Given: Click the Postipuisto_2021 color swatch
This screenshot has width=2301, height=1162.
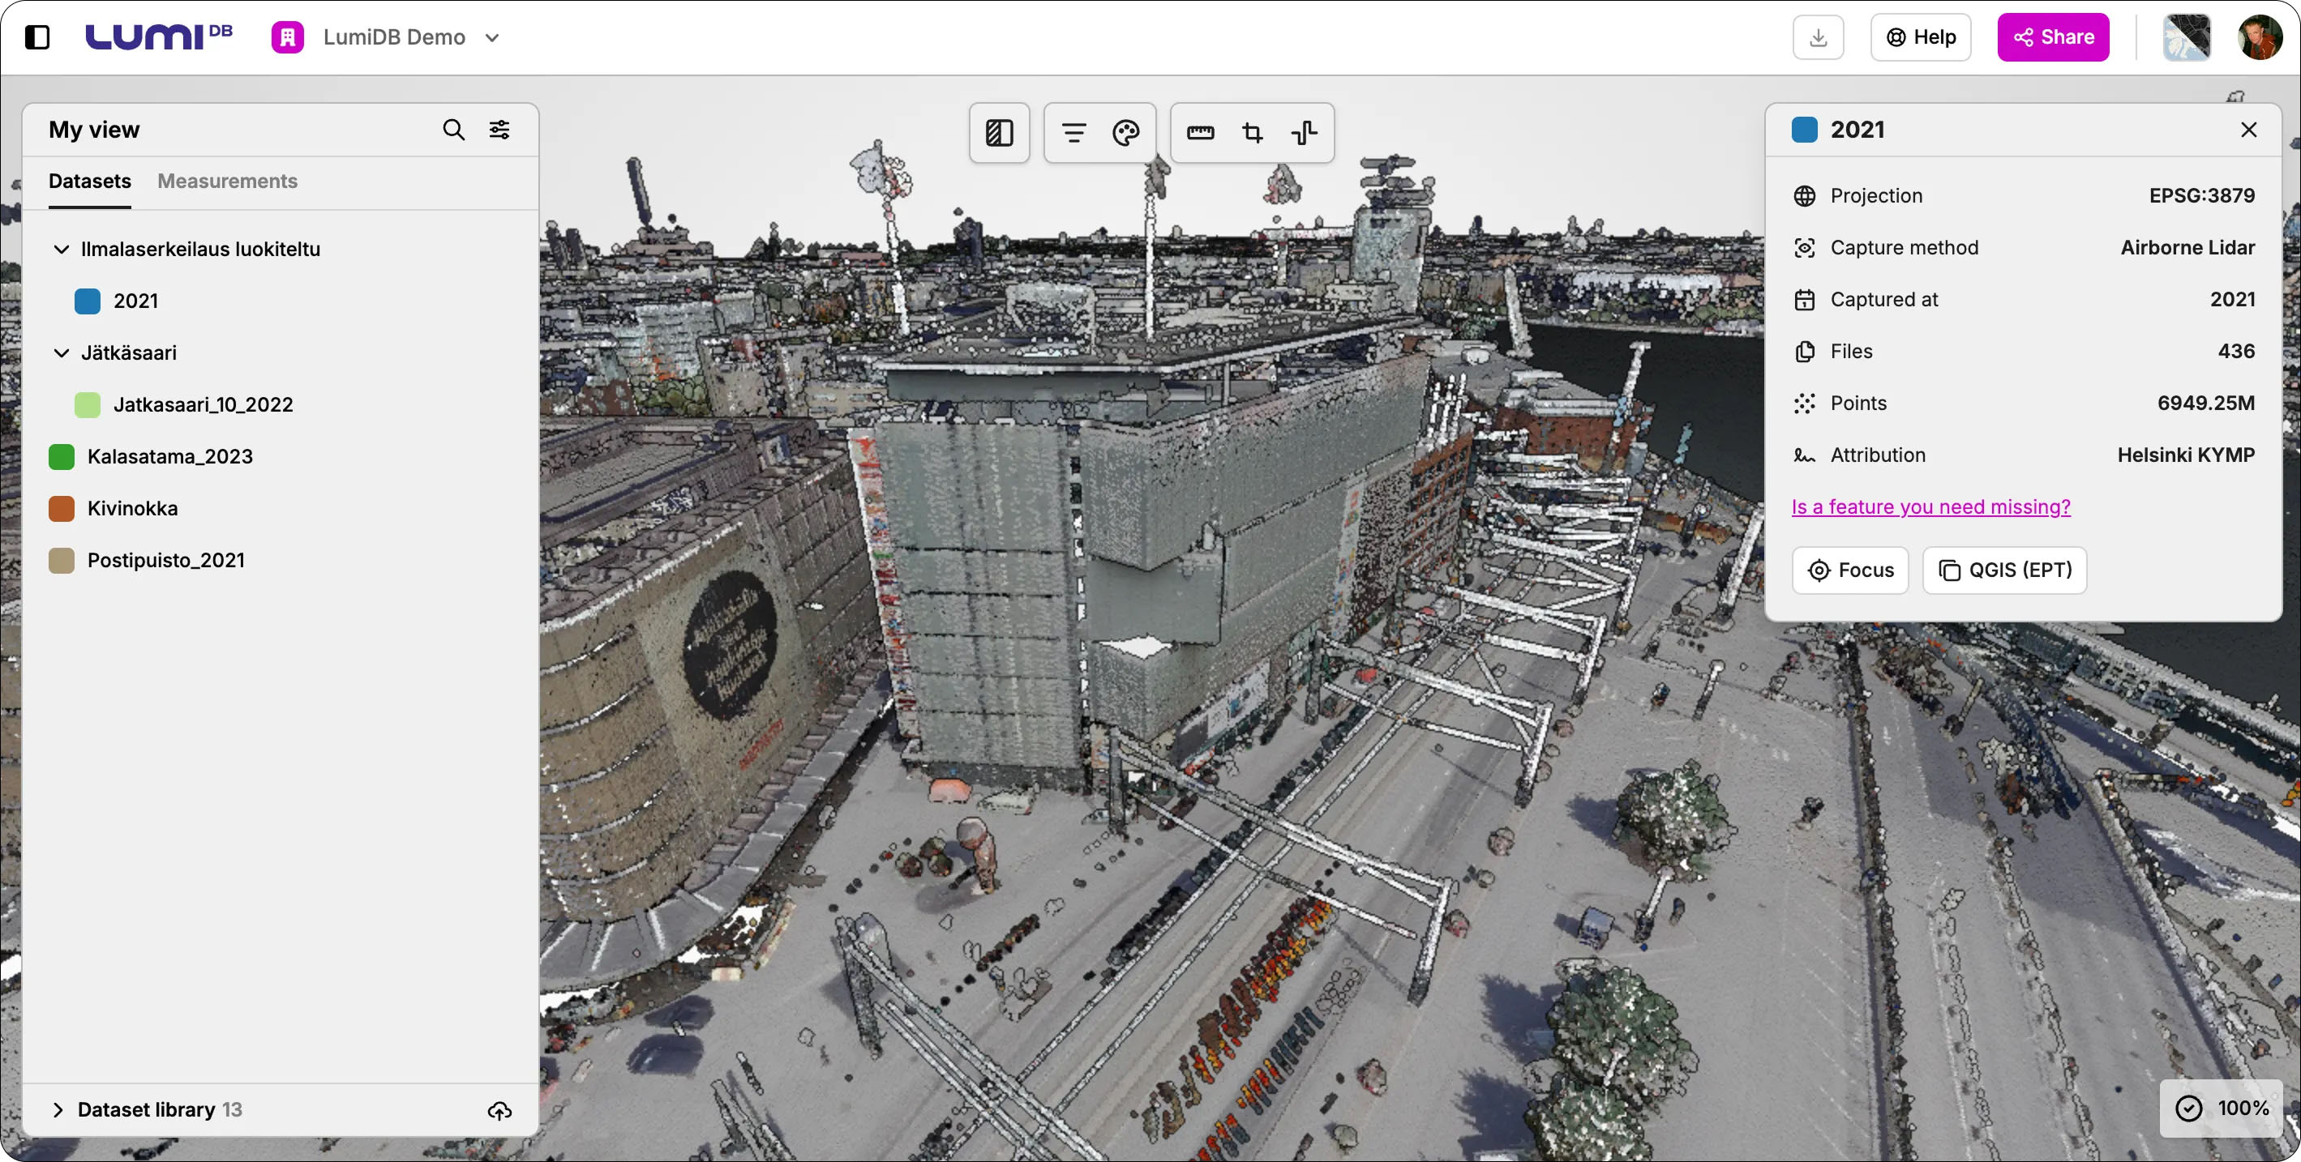Looking at the screenshot, I should click(62, 561).
